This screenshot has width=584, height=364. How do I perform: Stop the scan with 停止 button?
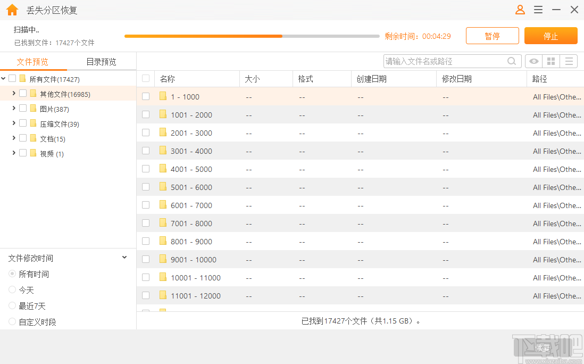551,36
